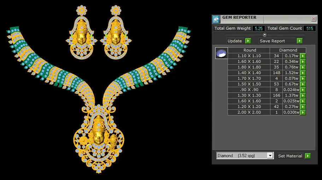
Task: Click the green arrow beside Save Report
Action: 300,41
